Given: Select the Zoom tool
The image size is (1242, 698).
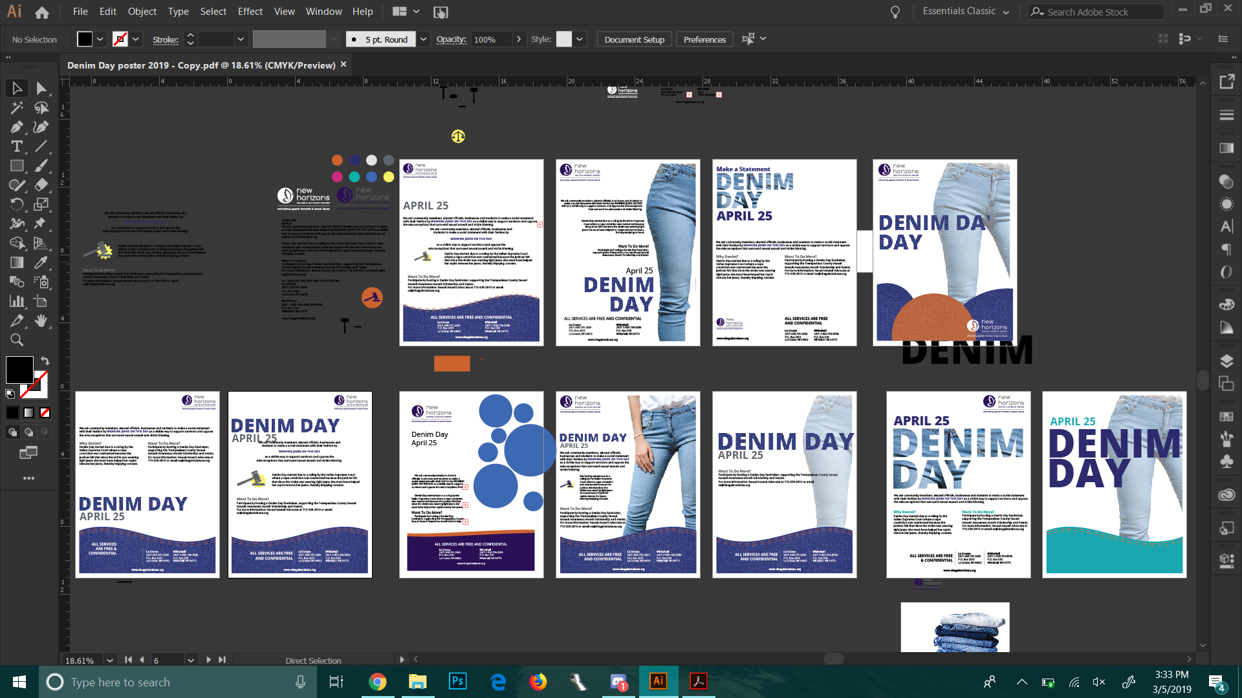Looking at the screenshot, I should [16, 340].
